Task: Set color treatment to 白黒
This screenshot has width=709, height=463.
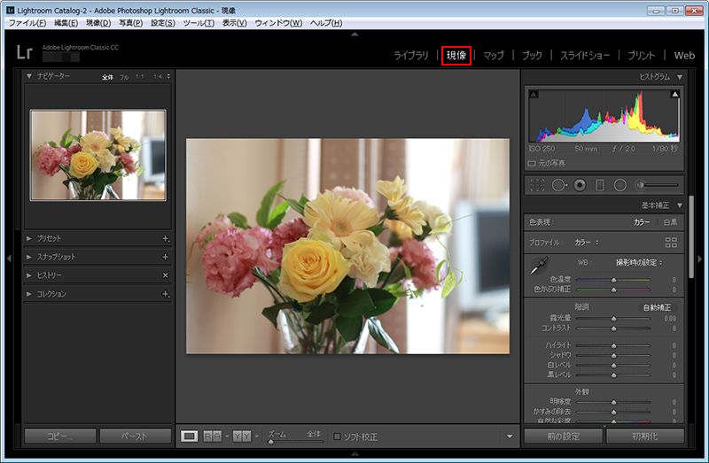Action: pyautogui.click(x=670, y=222)
